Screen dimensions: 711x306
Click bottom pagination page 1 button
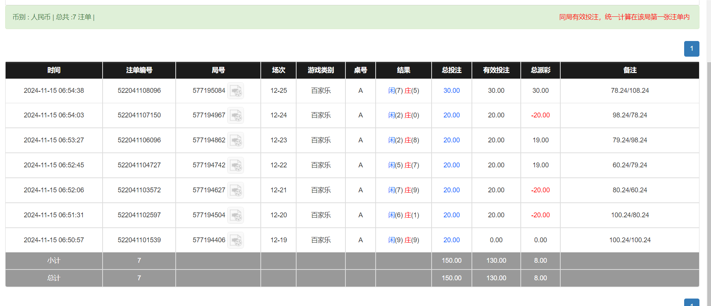tap(691, 303)
